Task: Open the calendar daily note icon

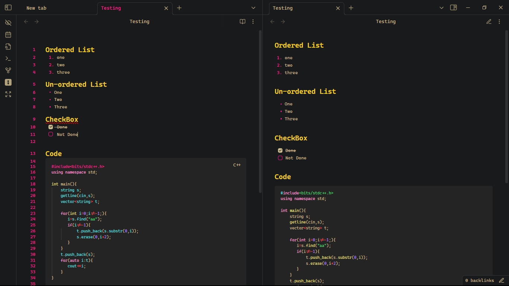Action: click(8, 35)
